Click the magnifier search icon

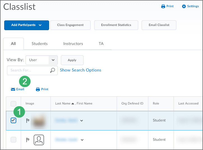[x=52, y=70]
